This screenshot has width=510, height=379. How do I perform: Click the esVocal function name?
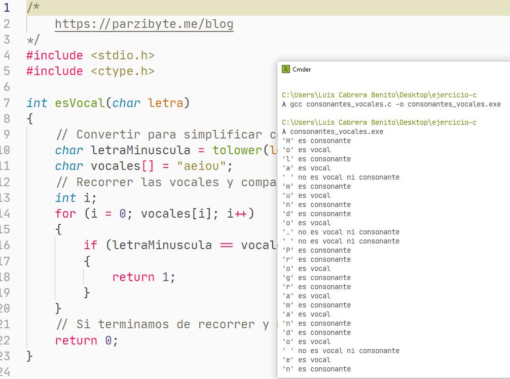pos(80,103)
